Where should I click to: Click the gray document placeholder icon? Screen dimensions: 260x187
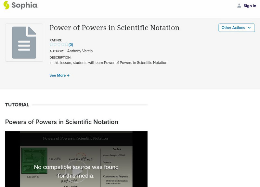coord(24,43)
